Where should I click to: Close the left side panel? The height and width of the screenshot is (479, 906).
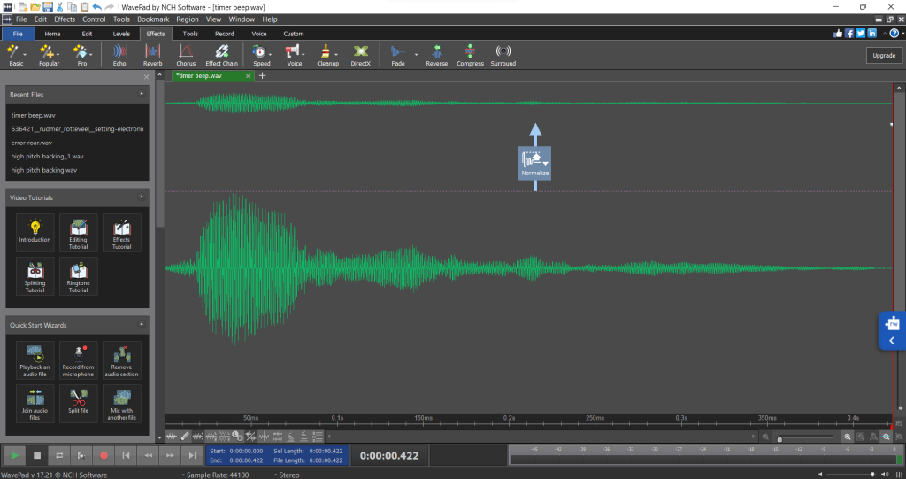point(146,77)
